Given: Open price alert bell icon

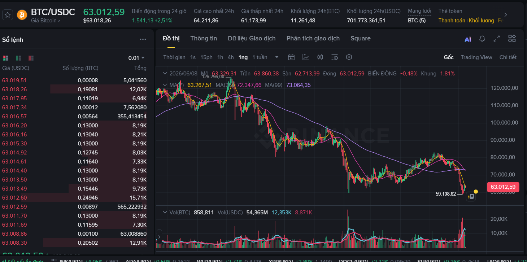Looking at the screenshot, I should pyautogui.click(x=482, y=39).
